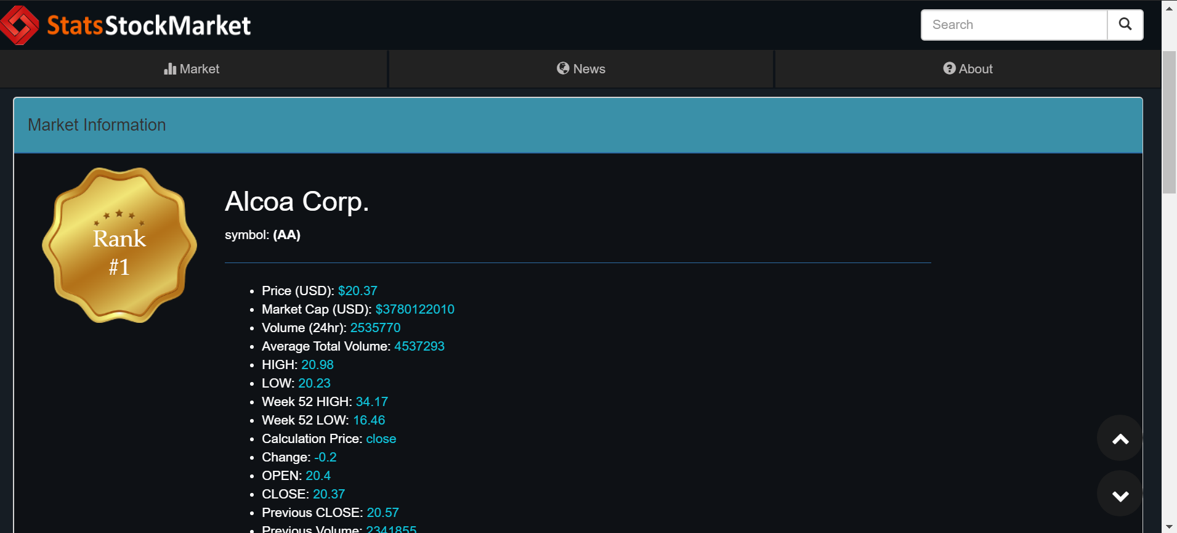Click the market cap value $3780122010
This screenshot has height=533, width=1177.
click(415, 309)
